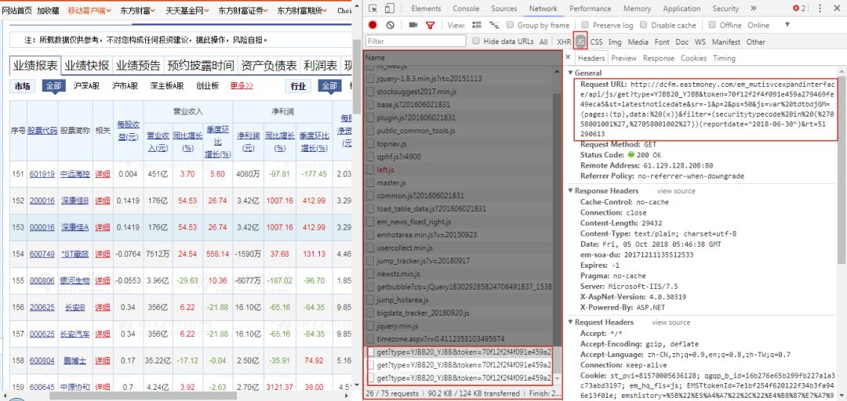Click the show overview waterfall view icon

point(494,25)
